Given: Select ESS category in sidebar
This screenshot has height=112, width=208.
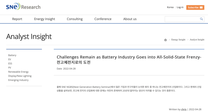Looking at the screenshot, I should (10, 63).
